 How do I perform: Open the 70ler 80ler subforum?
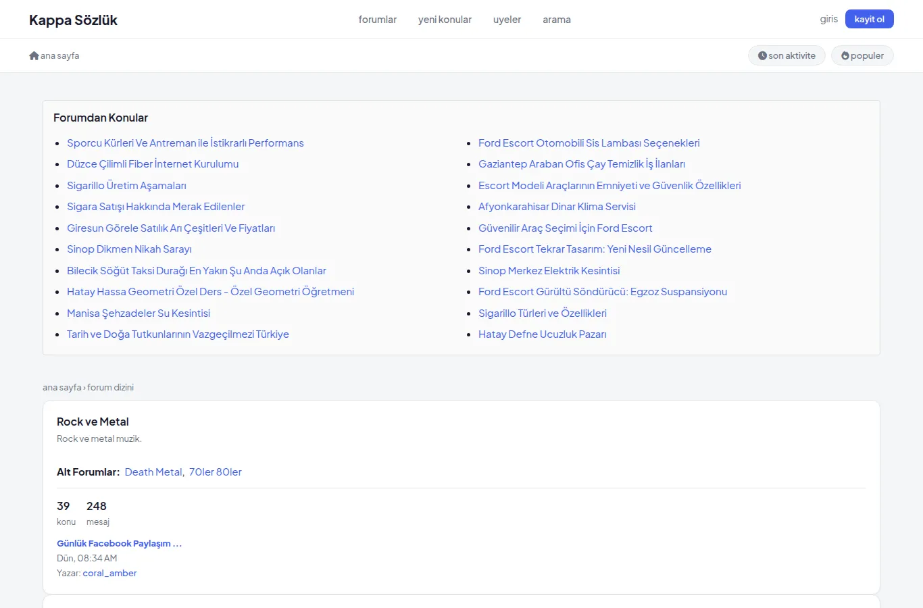[216, 472]
